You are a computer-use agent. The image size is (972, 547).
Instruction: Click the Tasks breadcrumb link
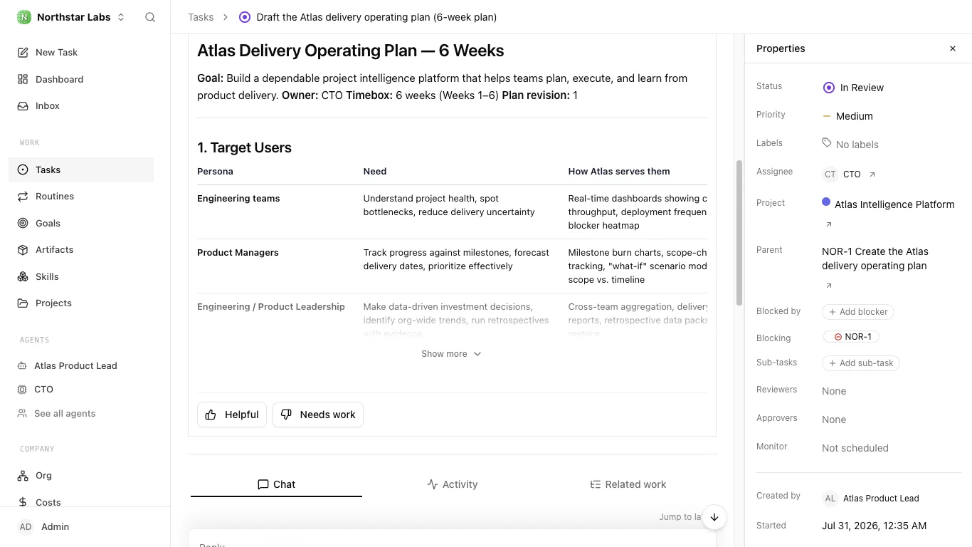201,17
